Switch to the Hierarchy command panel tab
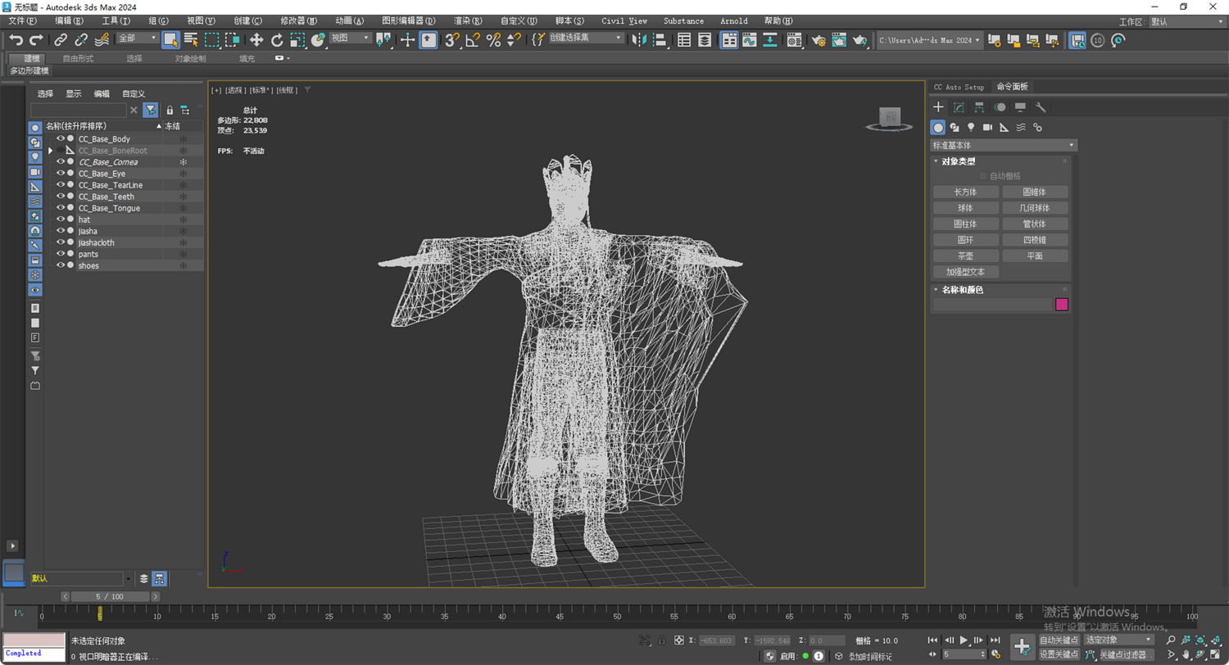The height and width of the screenshot is (665, 1229). point(979,107)
